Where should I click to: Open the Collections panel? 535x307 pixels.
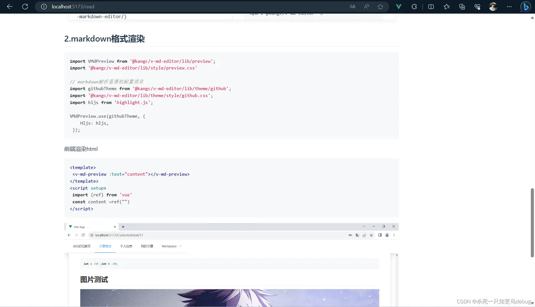(462, 6)
